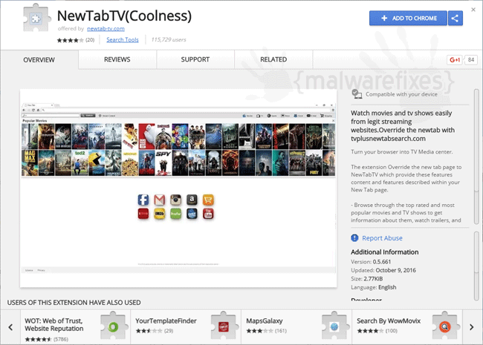This screenshot has height=345, width=483.
Task: Click the YourTemplateFinder red puzzle icon
Action: [x=224, y=326]
